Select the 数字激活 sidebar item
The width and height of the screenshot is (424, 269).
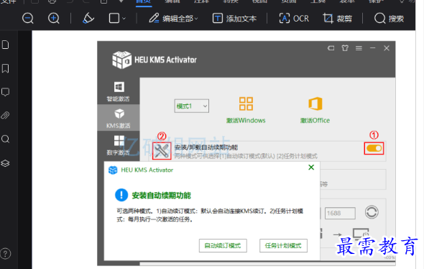pos(119,145)
